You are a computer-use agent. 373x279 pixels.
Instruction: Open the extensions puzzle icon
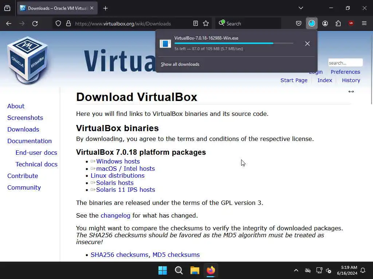(x=338, y=23)
